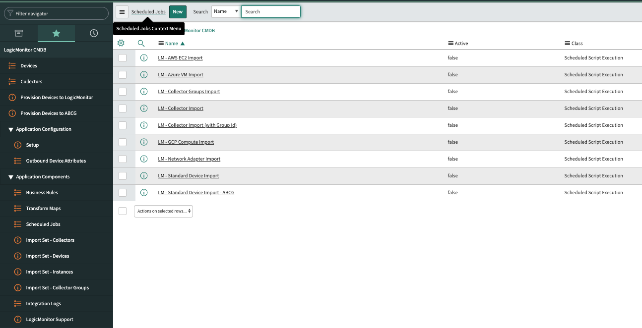Click the personalize list gear icon
This screenshot has height=328, width=642.
(121, 43)
